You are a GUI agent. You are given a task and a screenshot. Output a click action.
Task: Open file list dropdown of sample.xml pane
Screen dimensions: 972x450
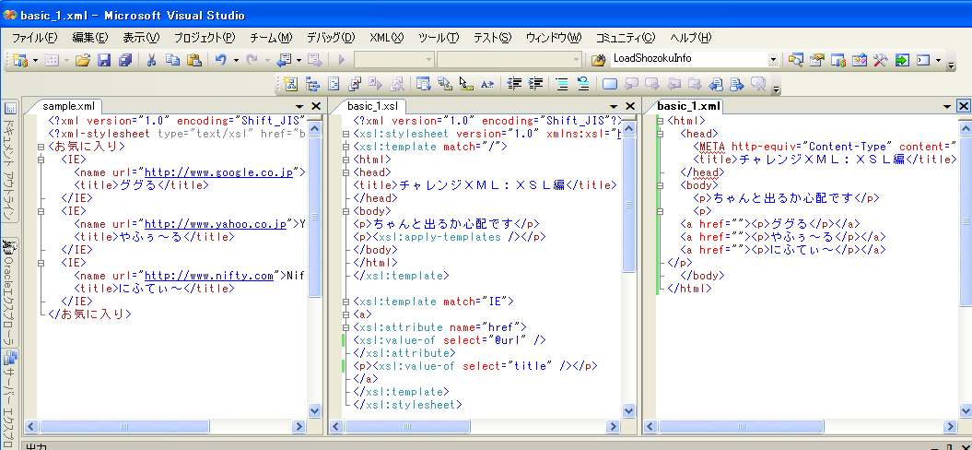[300, 107]
